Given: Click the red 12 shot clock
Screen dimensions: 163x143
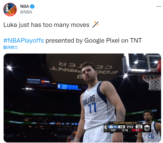Looking at the screenshot, I should tap(137, 130).
